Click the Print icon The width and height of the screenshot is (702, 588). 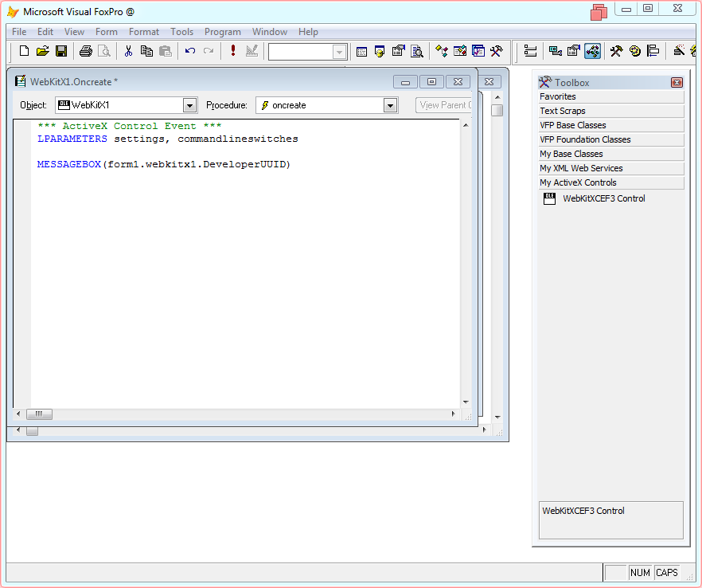coord(85,51)
